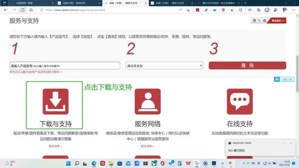Open browser collections icon

click(258, 10)
